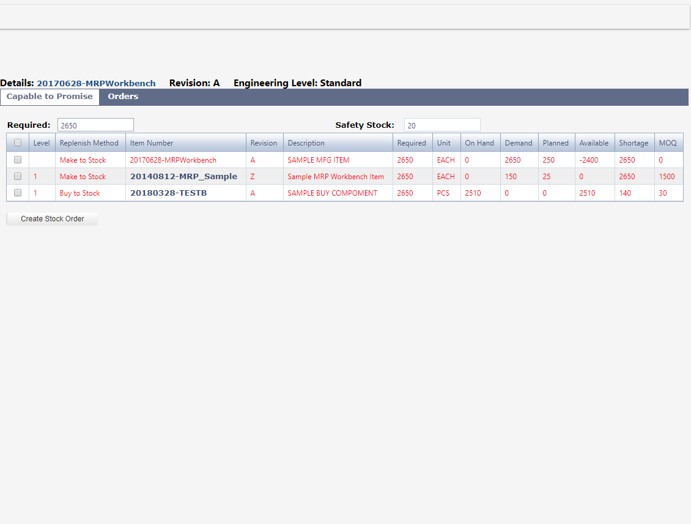
Task: Click the Demand column header
Action: (519, 143)
